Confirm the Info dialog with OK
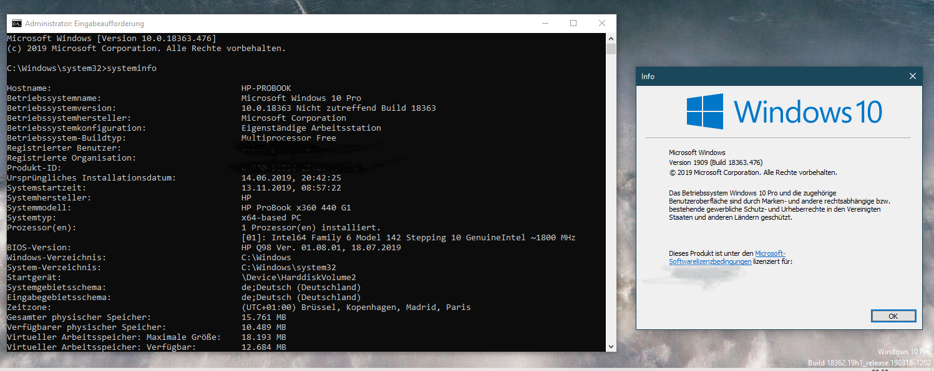934x371 pixels. [893, 316]
